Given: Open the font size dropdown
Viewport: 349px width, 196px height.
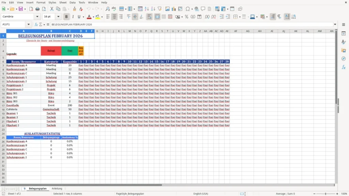Looking at the screenshot, I should (x=58, y=17).
